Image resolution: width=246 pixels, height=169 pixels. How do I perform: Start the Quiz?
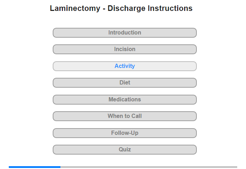124,150
